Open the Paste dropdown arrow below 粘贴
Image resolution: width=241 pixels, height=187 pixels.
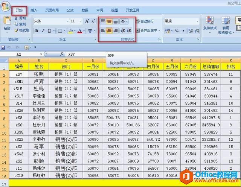[7, 33]
